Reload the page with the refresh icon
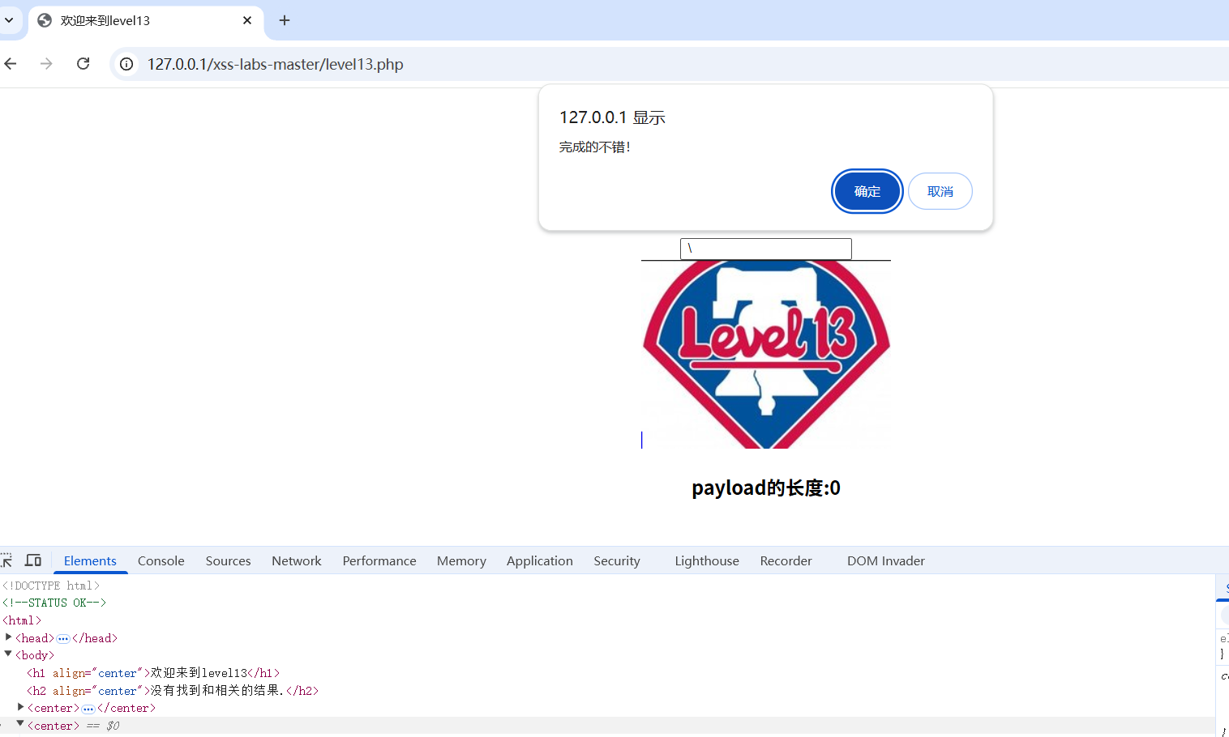 83,64
